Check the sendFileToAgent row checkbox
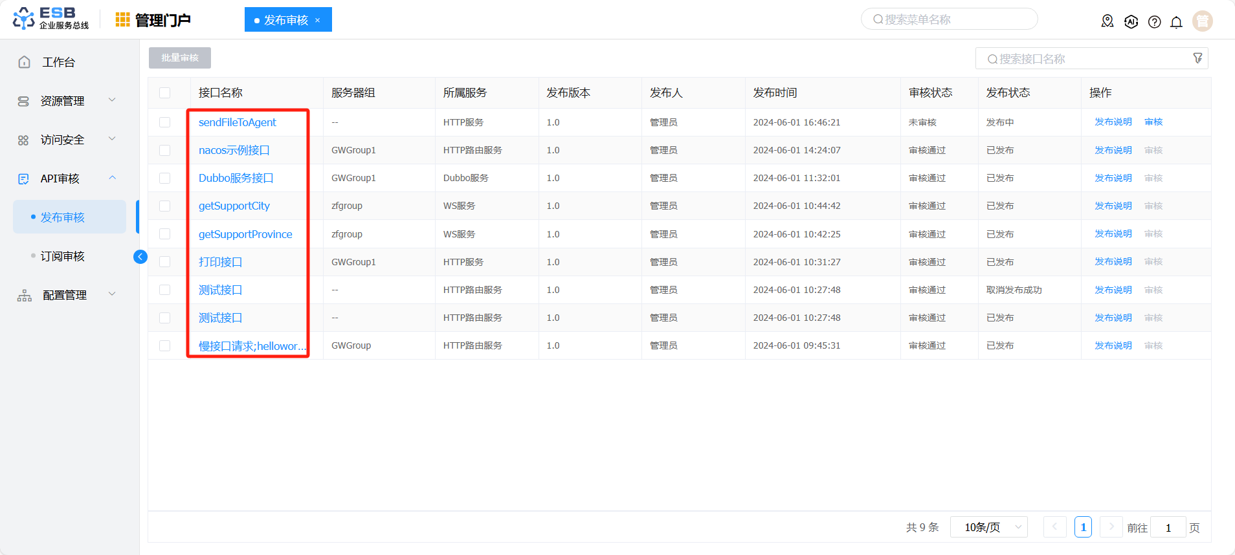 point(165,122)
